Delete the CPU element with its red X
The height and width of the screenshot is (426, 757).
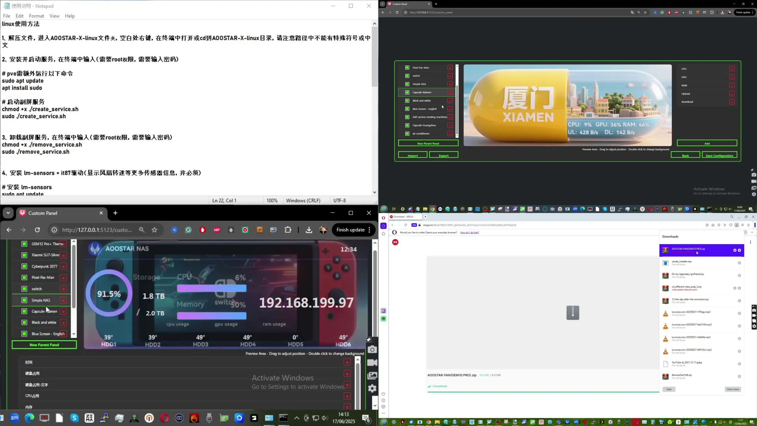tap(732, 69)
